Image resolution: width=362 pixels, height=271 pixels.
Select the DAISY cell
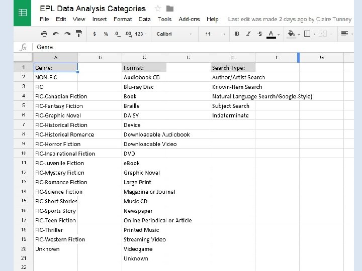pos(144,115)
